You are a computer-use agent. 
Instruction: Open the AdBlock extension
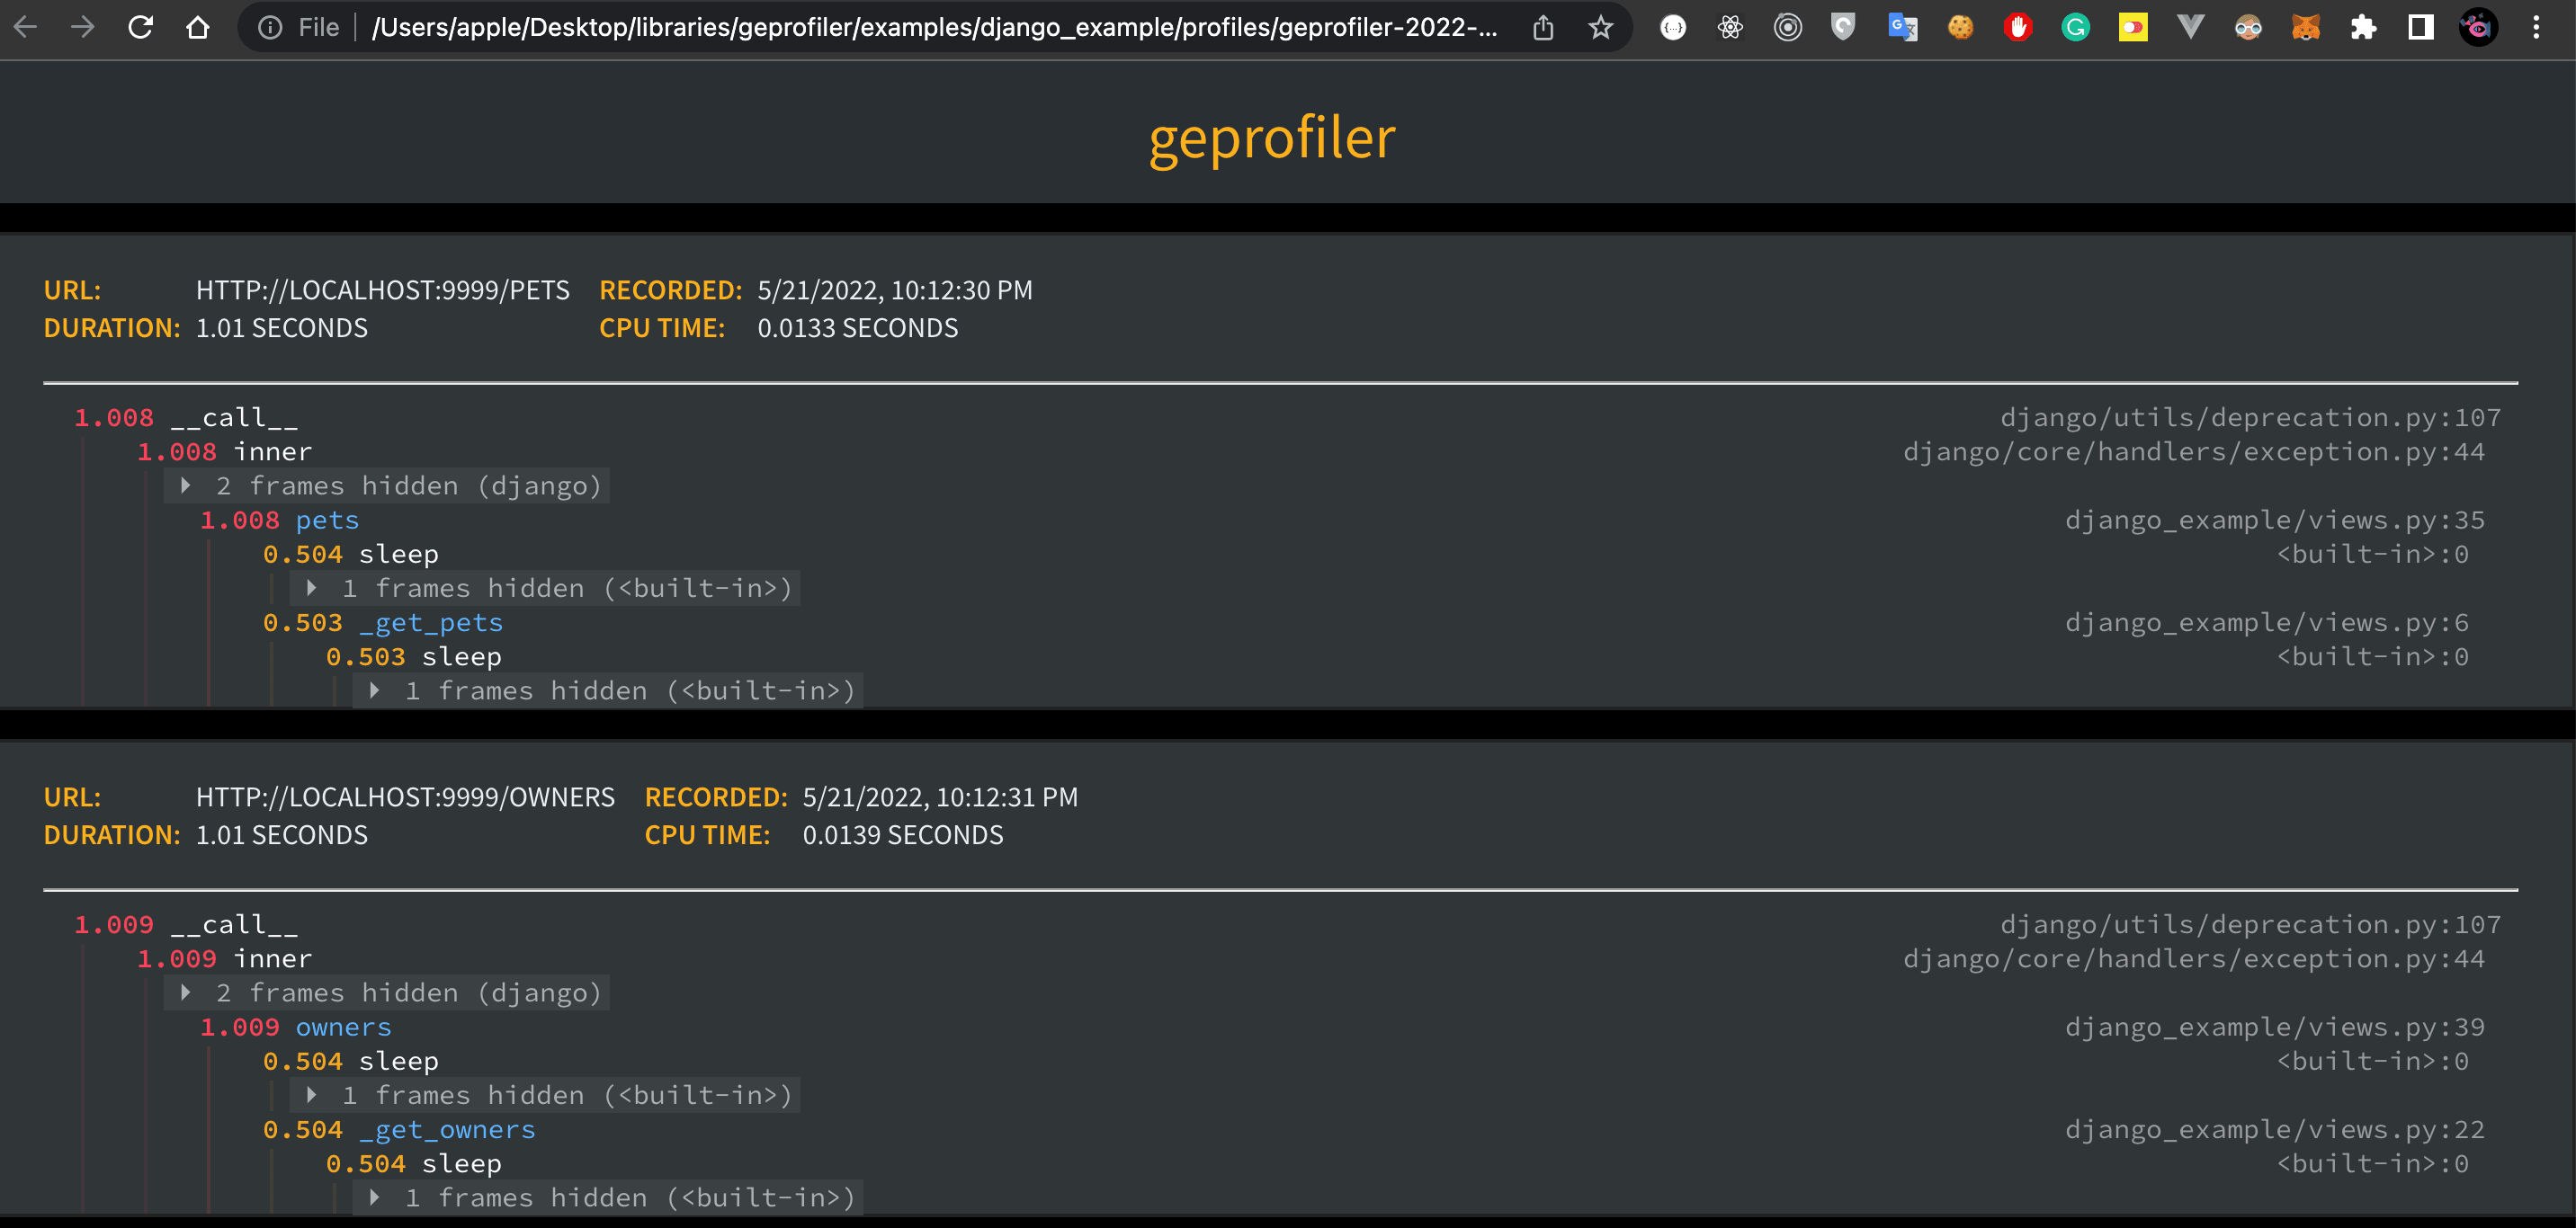pyautogui.click(x=2018, y=27)
